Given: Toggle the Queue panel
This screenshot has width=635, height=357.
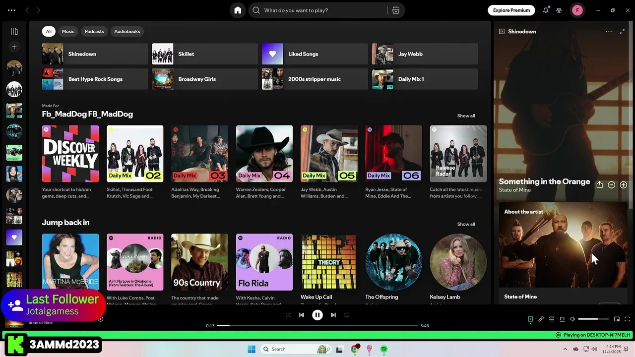Looking at the screenshot, I should click(552, 319).
